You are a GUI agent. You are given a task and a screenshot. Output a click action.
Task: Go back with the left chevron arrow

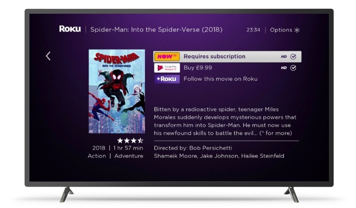point(48,56)
